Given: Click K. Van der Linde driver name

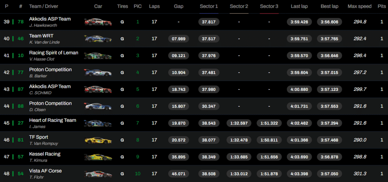Looking at the screenshot, I should (44, 42).
